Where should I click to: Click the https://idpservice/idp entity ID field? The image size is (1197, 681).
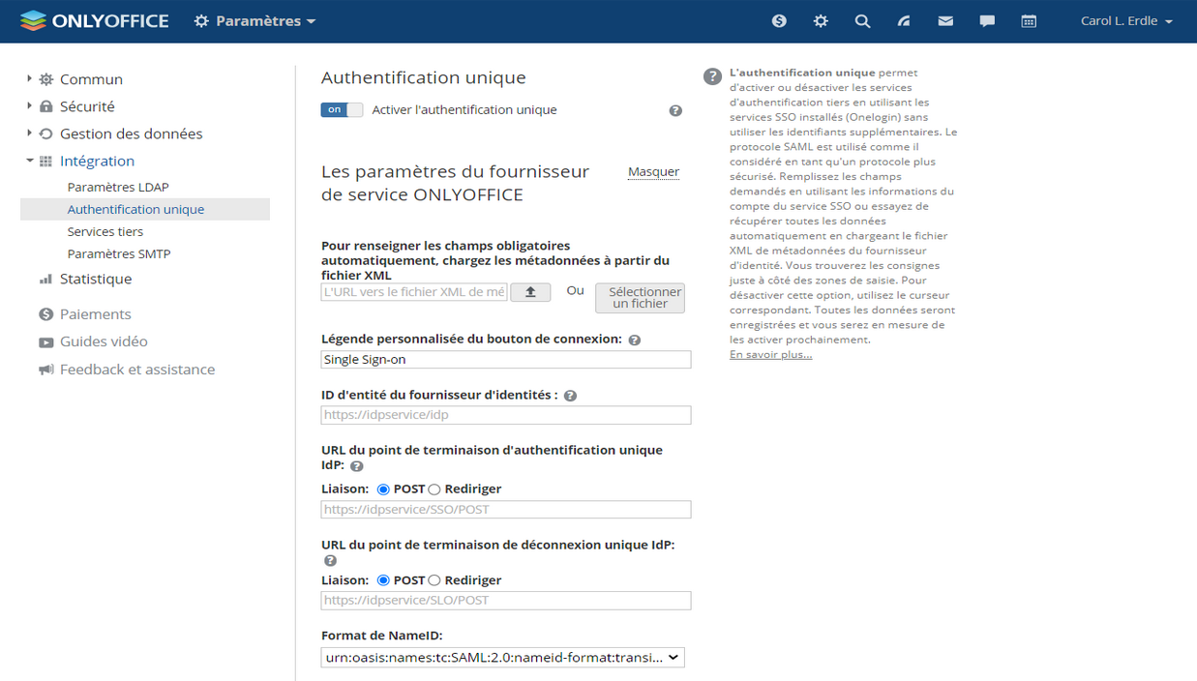[506, 415]
